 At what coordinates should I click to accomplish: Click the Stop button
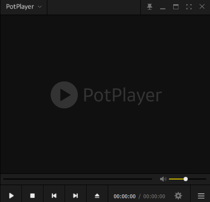point(33,196)
